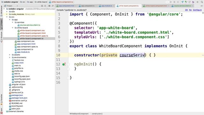204x115 pixels.
Task: Click the hide Project panel icon
Action: tap(53, 6)
